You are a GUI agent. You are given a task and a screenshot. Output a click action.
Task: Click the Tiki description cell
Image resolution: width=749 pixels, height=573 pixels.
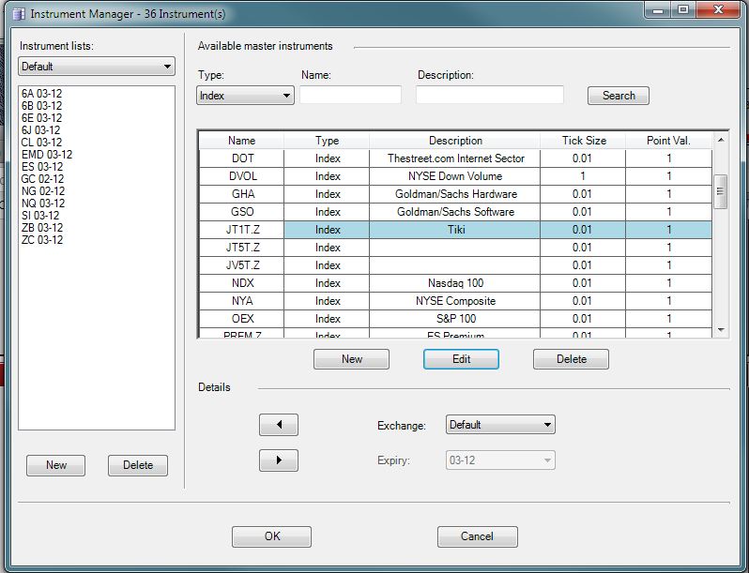tap(455, 230)
